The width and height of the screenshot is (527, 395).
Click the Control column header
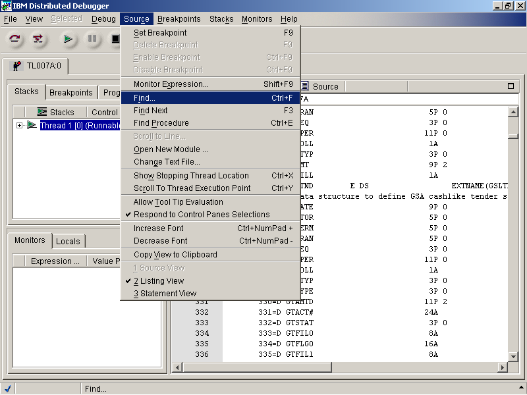pyautogui.click(x=103, y=112)
